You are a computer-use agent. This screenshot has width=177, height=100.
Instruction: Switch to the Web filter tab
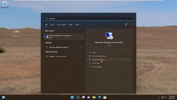point(71,25)
